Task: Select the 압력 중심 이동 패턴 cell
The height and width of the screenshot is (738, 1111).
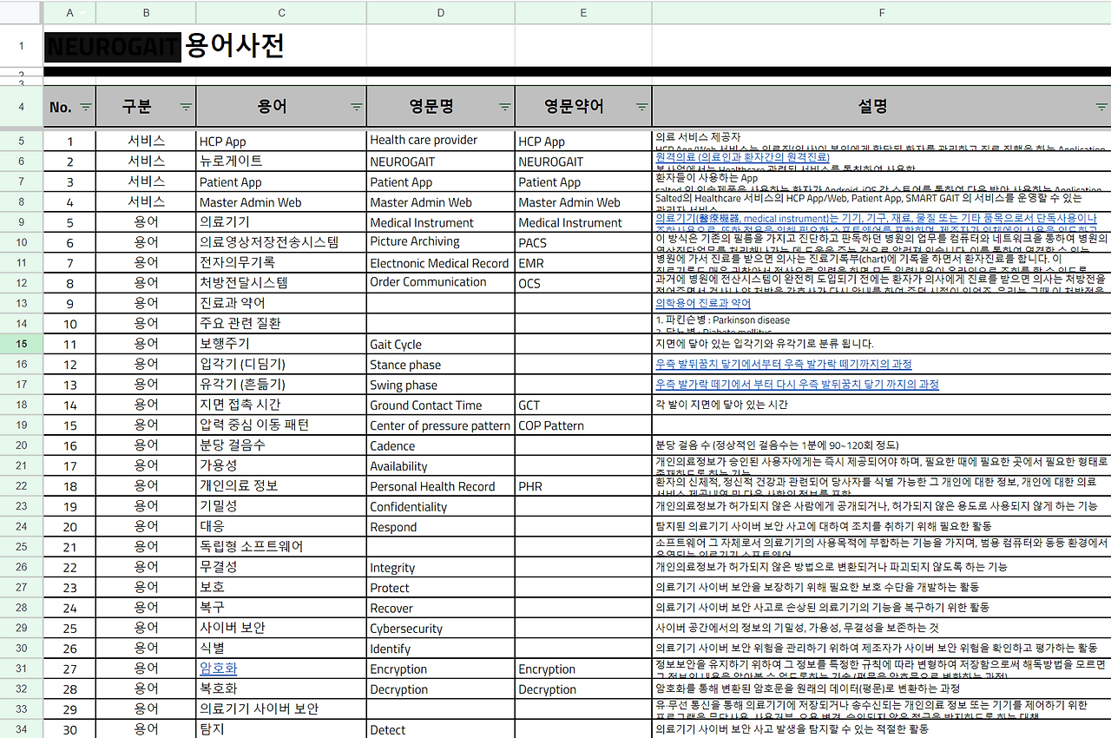Action: pos(281,425)
